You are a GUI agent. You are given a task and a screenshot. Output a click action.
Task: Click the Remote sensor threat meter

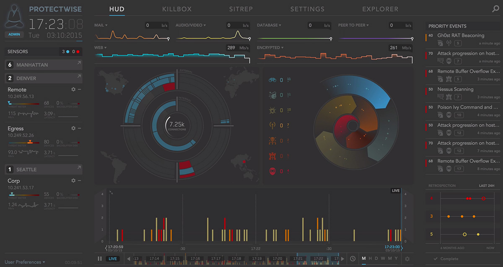point(25,103)
